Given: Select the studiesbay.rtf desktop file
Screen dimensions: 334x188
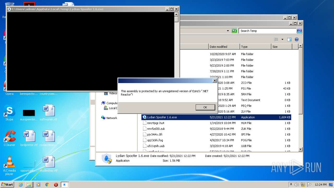Looking at the screenshot, I should tap(49, 164).
